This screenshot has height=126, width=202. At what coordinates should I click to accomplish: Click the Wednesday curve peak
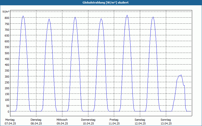pos(75,17)
